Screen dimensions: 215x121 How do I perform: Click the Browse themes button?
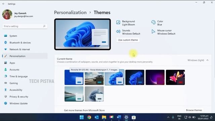[194, 110]
